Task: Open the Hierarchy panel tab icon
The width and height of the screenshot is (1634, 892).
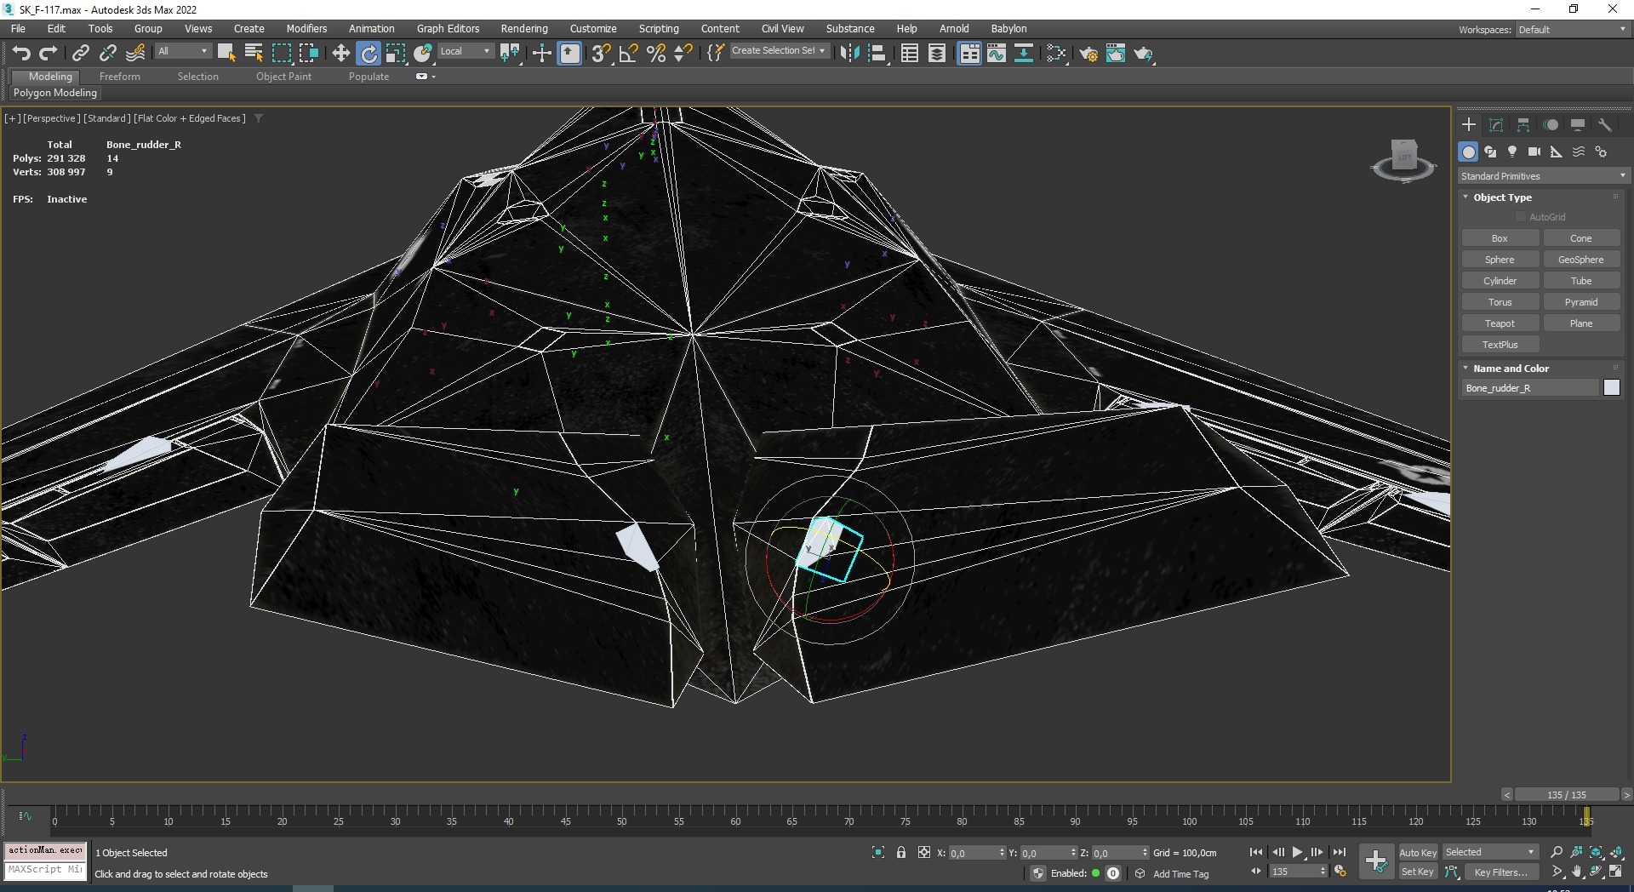Action: (x=1523, y=125)
